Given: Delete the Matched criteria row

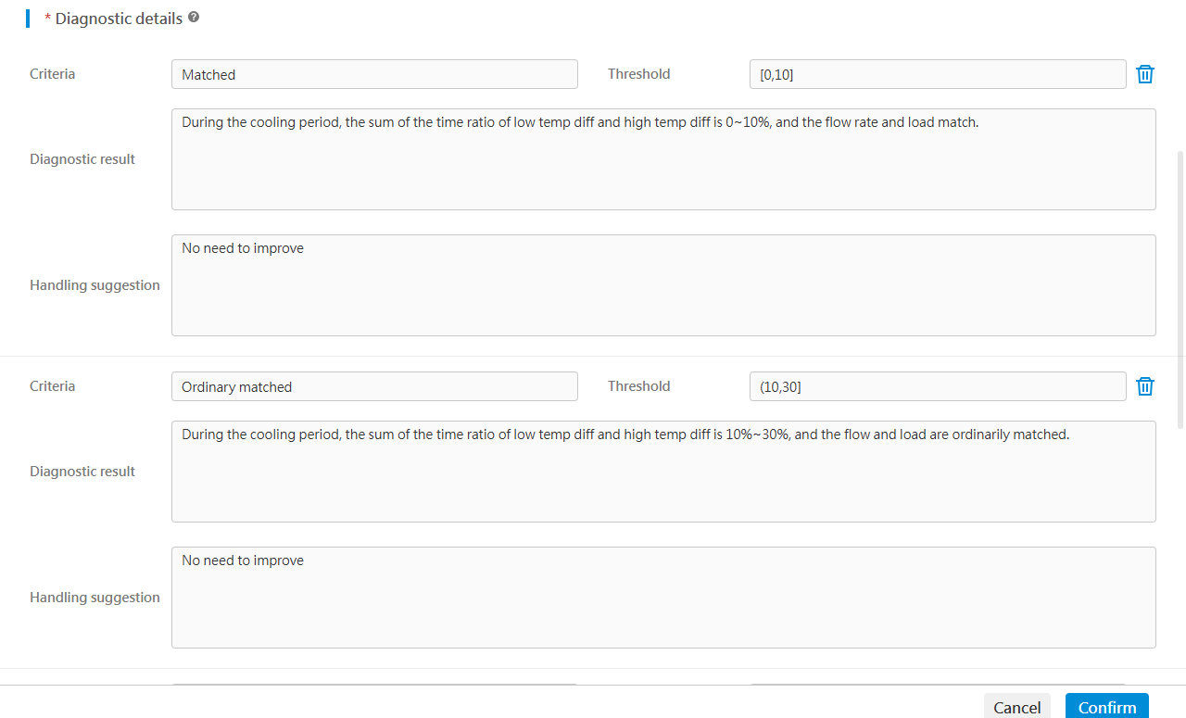Looking at the screenshot, I should [1145, 74].
